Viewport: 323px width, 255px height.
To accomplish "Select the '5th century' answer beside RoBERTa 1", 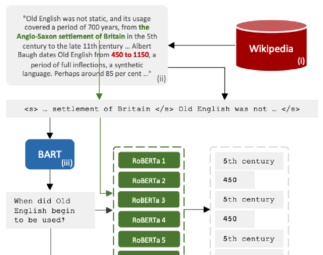I will click(x=249, y=161).
